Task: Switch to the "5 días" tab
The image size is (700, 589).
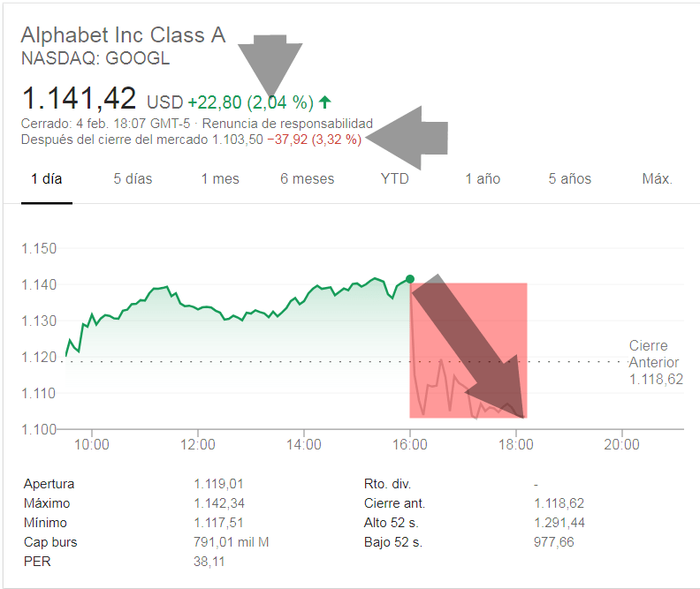Action: pos(133,178)
